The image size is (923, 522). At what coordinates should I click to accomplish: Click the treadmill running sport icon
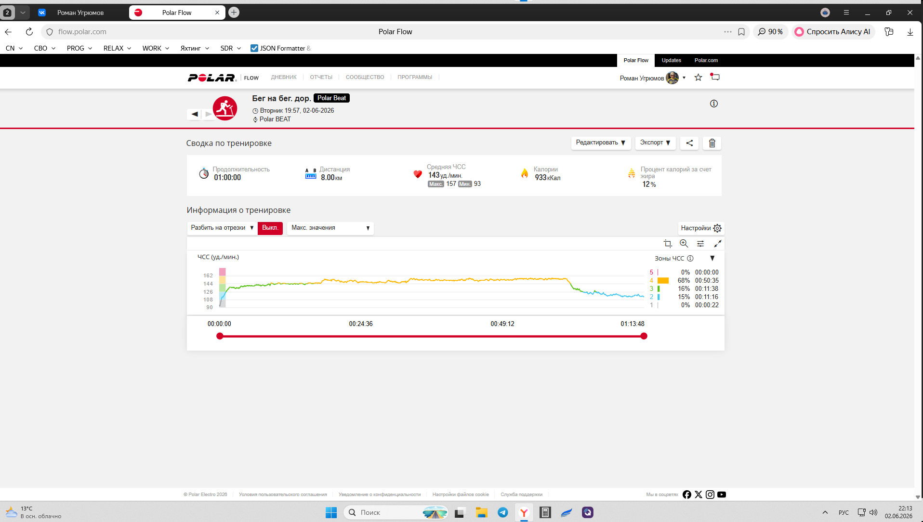click(x=225, y=108)
